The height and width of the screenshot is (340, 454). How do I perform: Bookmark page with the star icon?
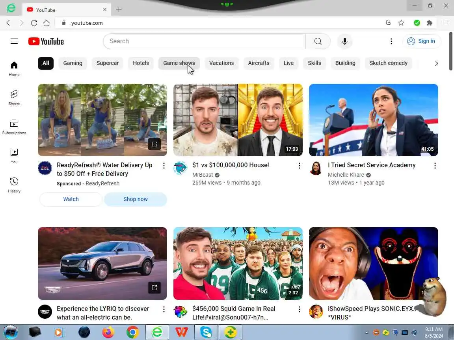coord(401,23)
